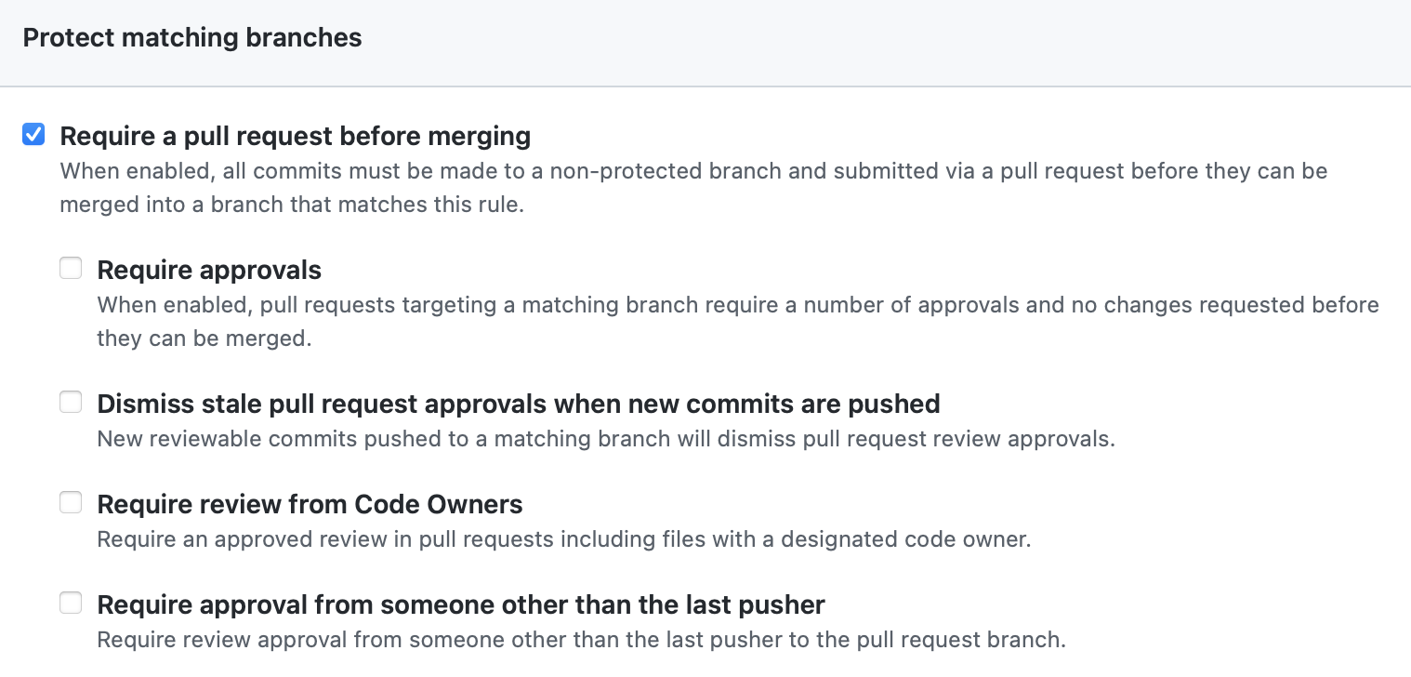Click the "Dismiss stale pull request approvals" label
Image resolution: width=1411 pixels, height=677 pixels.
(518, 404)
